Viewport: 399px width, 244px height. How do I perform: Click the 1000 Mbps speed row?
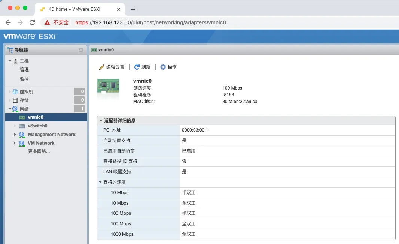tap(246, 234)
